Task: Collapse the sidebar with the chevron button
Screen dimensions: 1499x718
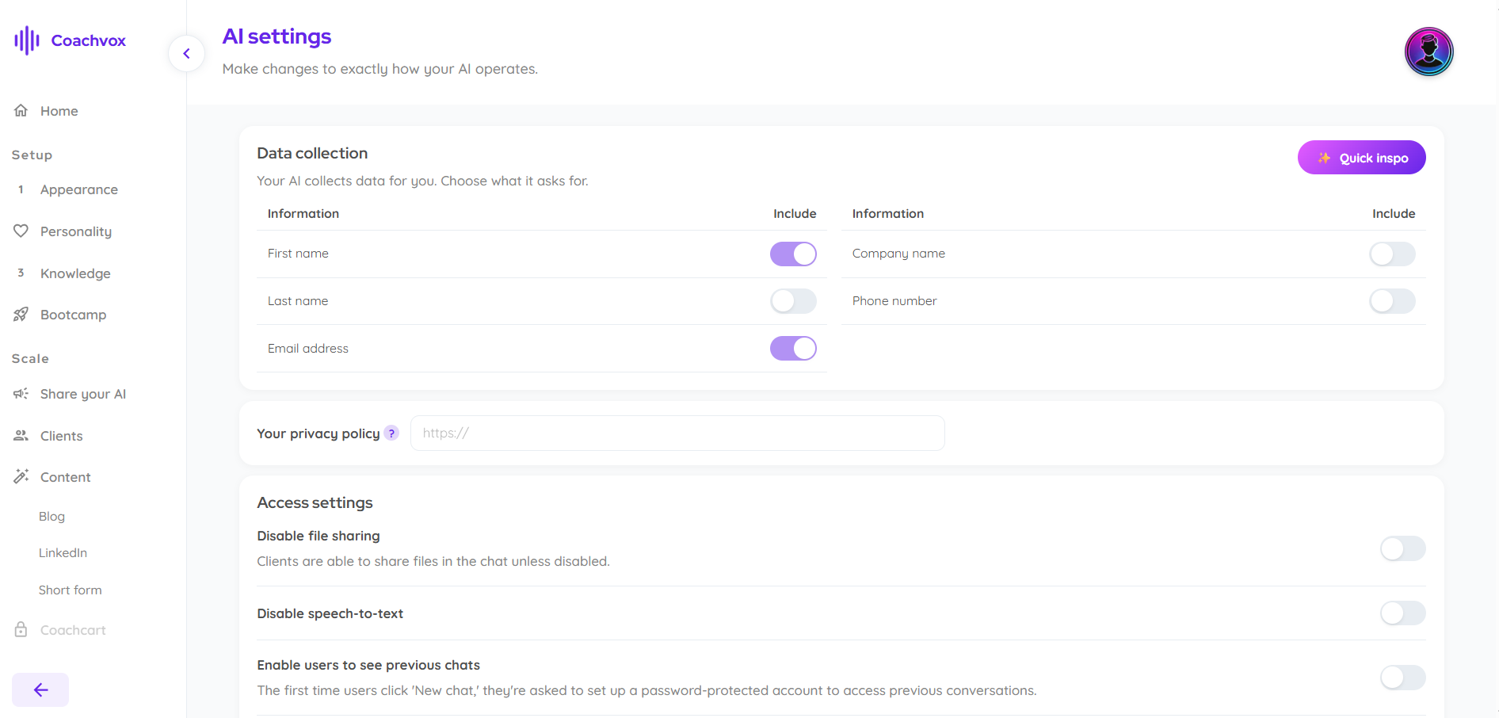Action: pyautogui.click(x=187, y=54)
